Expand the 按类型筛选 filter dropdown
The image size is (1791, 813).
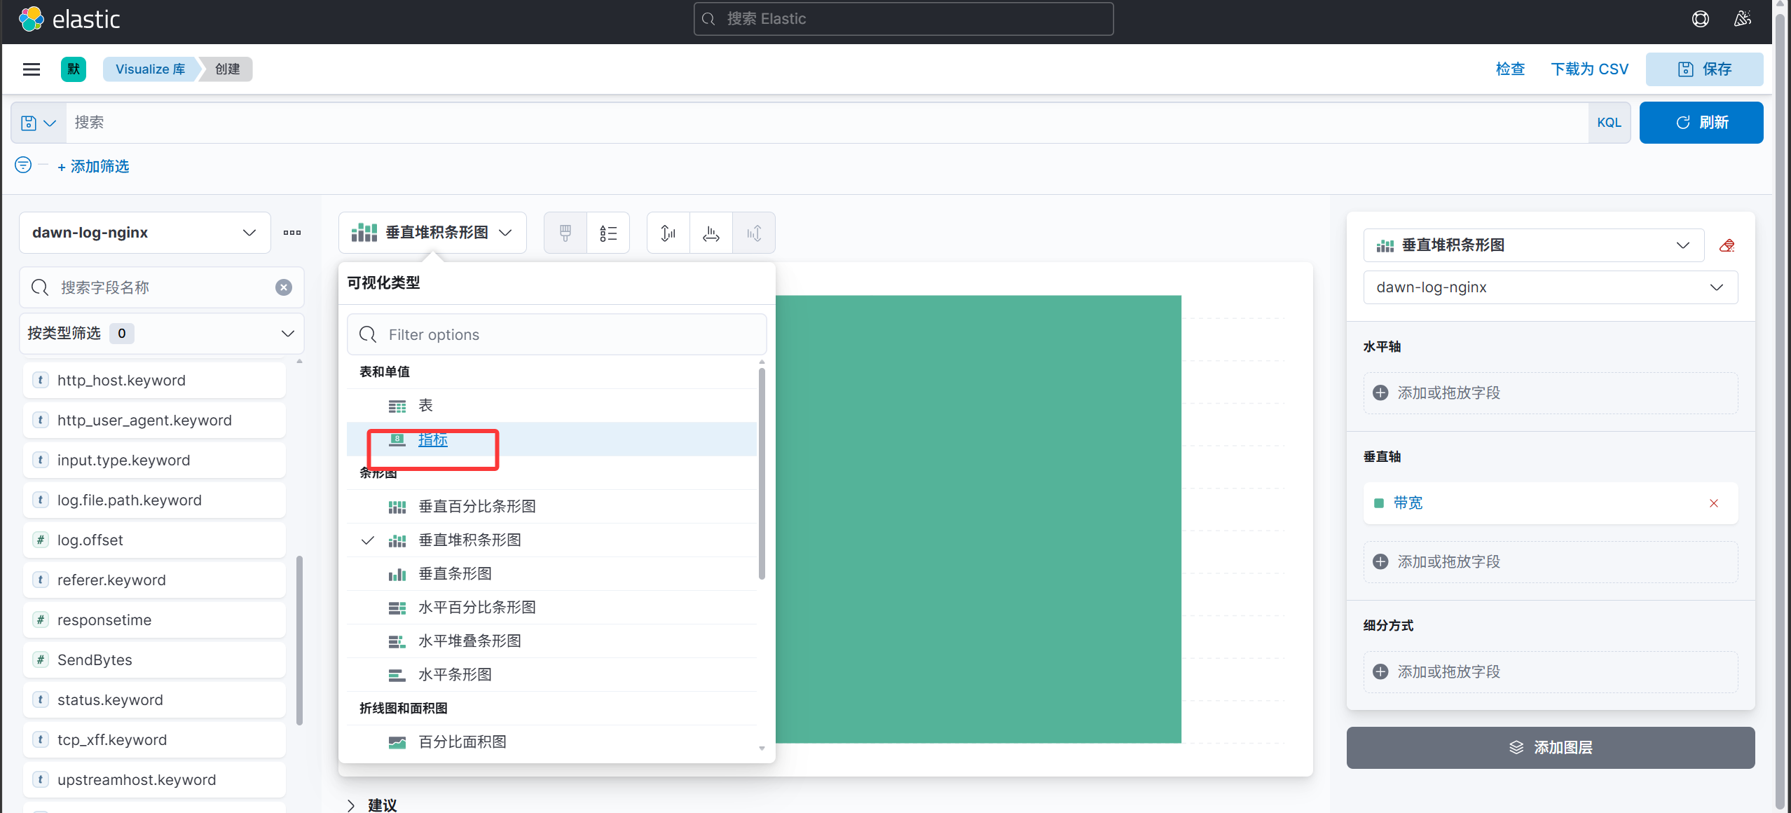tap(162, 334)
